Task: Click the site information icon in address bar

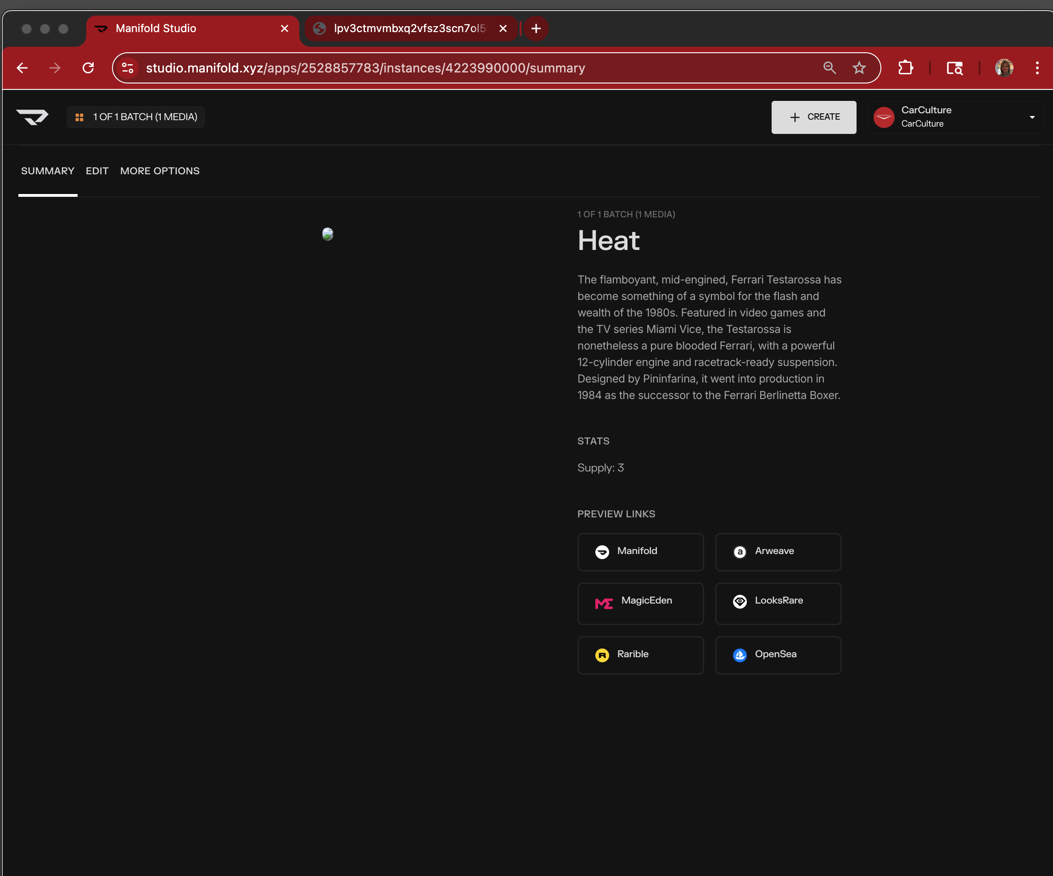Action: coord(128,68)
